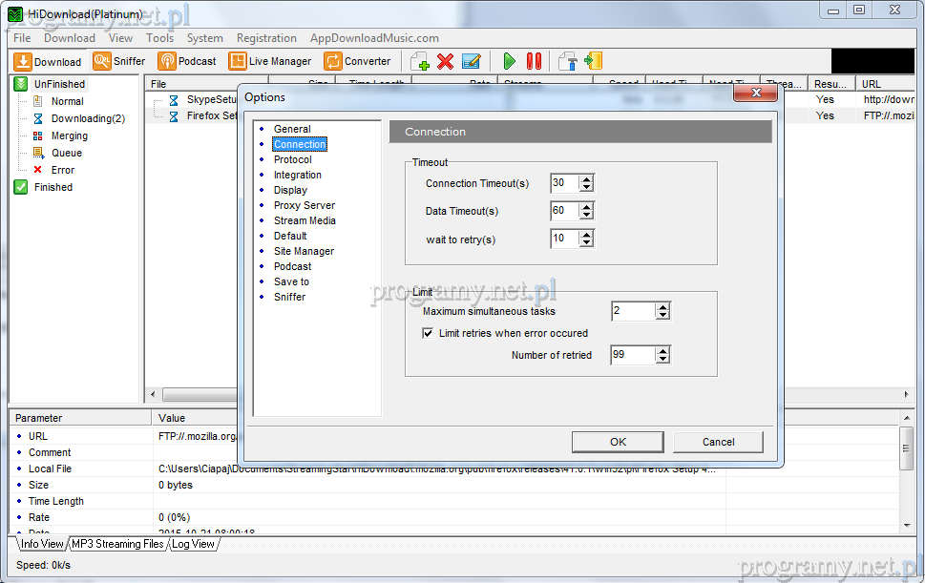This screenshot has height=583, width=925.
Task: Switch to the Log View tab
Action: [193, 544]
